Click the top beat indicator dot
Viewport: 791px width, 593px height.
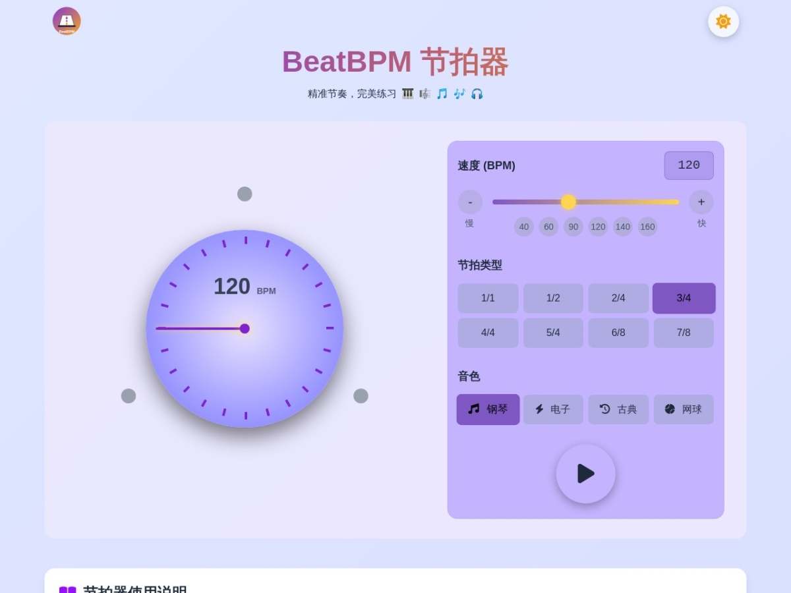pos(245,194)
